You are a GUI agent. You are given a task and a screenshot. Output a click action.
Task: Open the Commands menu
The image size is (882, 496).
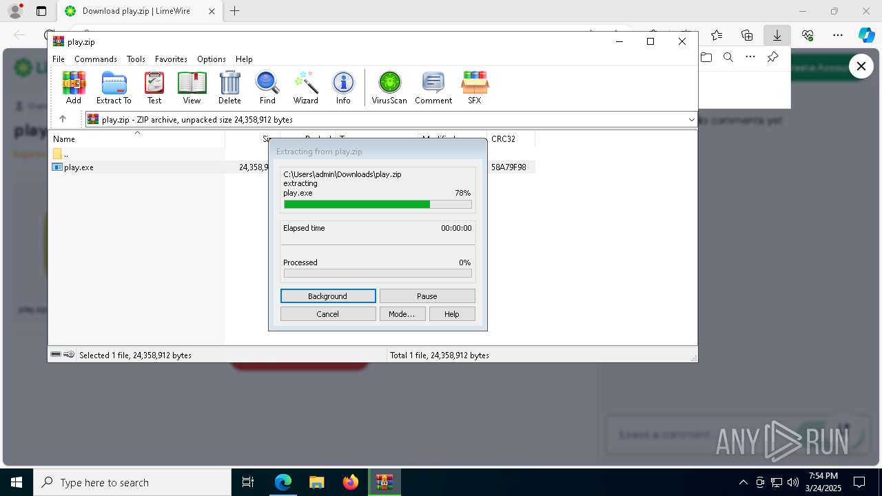(96, 59)
